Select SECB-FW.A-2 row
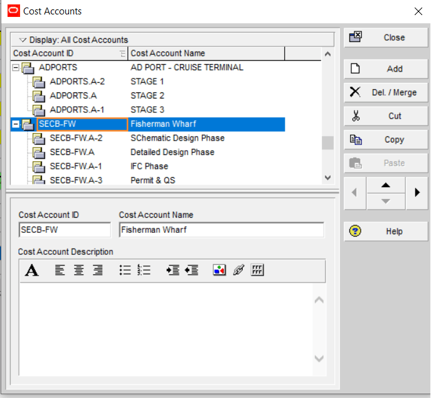The image size is (431, 398). click(147, 138)
